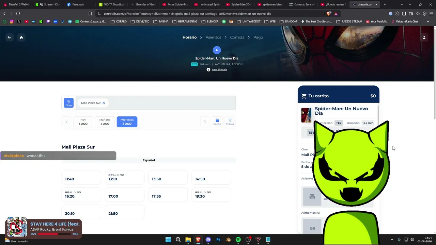
Task: Open the HERRAMIENTAS bookmarks folder
Action: pyautogui.click(x=185, y=21)
